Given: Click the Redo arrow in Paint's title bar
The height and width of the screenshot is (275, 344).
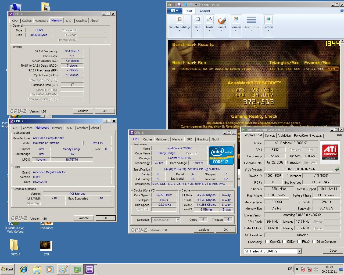Looking at the screenshot, I should click(191, 5).
